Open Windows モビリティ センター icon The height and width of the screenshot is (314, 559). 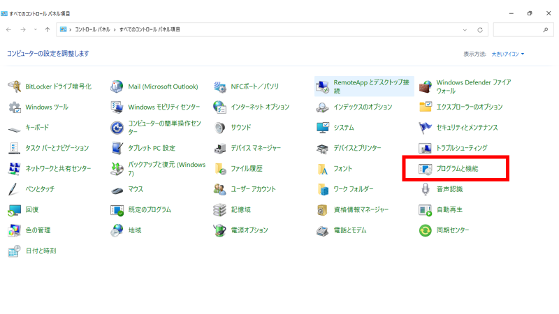117,107
